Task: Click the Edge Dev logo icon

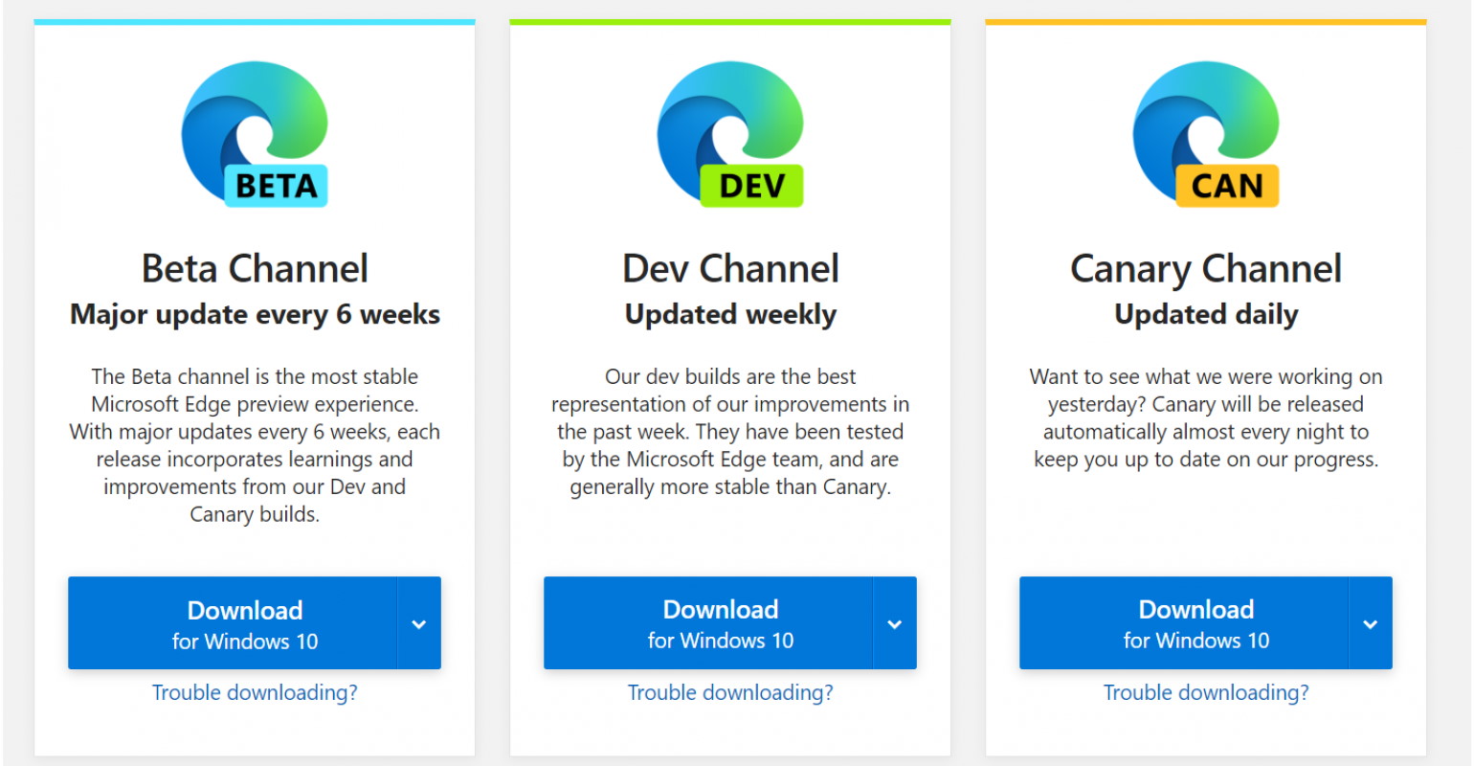Action: pos(730,134)
